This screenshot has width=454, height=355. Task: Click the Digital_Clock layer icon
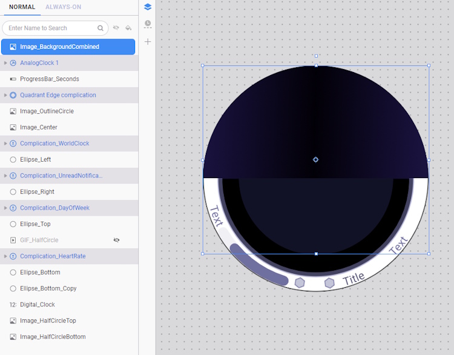[x=13, y=305]
